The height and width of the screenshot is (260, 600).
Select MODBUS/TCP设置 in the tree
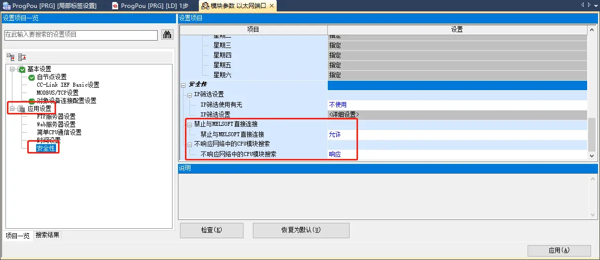click(58, 93)
